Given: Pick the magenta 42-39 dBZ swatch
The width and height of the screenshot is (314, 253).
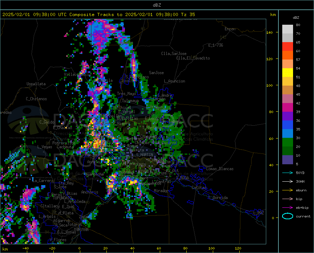Looking at the screenshot, I should (x=287, y=108).
